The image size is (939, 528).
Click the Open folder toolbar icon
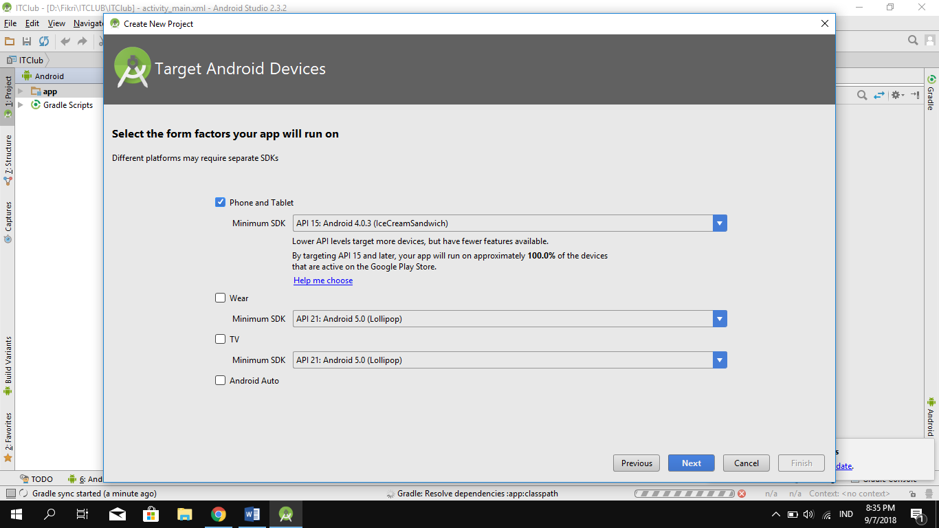point(10,41)
